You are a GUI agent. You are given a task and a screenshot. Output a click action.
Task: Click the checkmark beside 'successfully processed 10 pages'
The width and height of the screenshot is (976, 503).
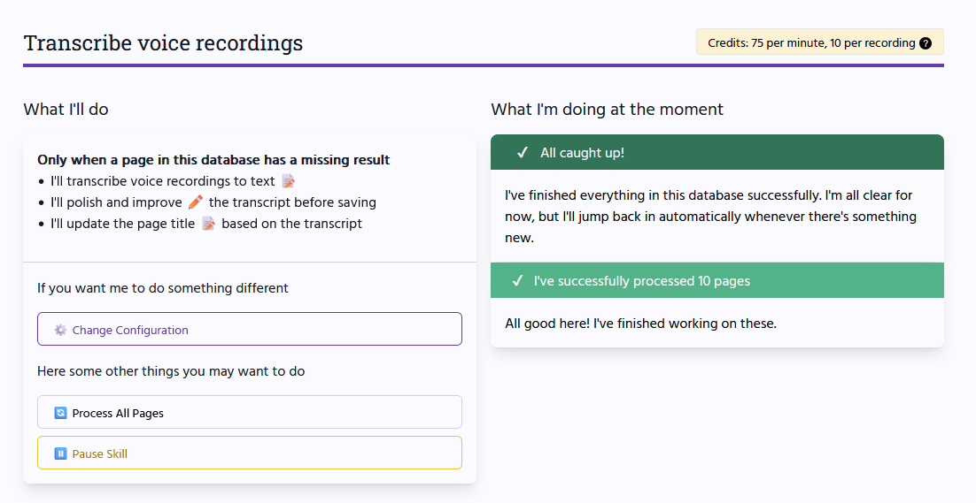pyautogui.click(x=517, y=281)
